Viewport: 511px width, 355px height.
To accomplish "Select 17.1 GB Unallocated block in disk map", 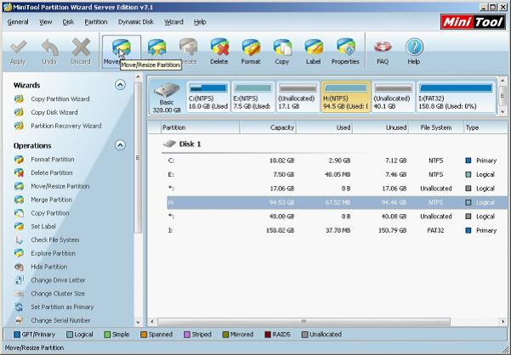I will pos(298,97).
